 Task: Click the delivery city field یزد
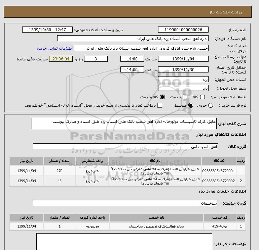[183, 88]
